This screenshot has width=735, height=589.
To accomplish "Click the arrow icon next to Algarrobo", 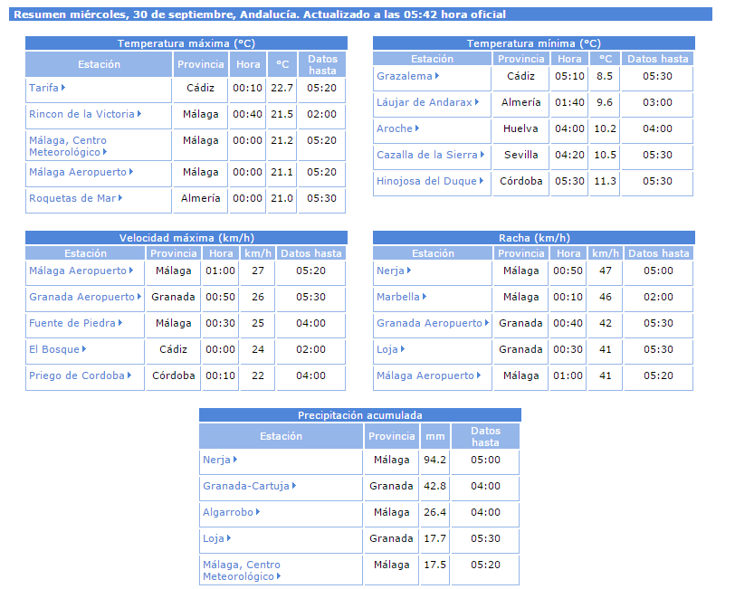I will (258, 512).
